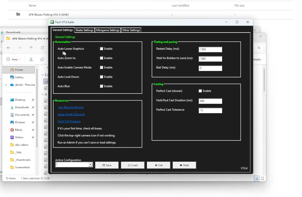Switch to the General Settings tab

click(x=63, y=30)
